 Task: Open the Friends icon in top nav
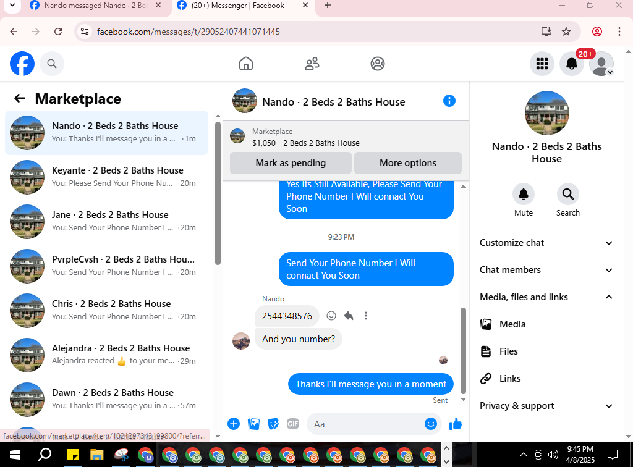point(312,64)
